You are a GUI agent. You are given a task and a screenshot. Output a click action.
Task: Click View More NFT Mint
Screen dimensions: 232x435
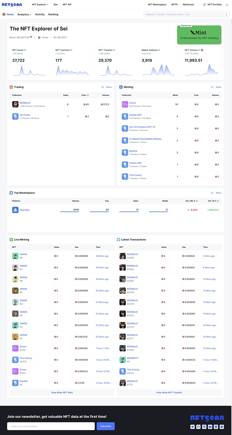[x=62, y=393]
